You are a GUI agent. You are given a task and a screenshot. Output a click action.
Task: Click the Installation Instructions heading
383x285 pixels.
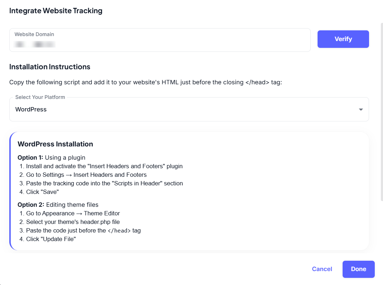point(50,67)
